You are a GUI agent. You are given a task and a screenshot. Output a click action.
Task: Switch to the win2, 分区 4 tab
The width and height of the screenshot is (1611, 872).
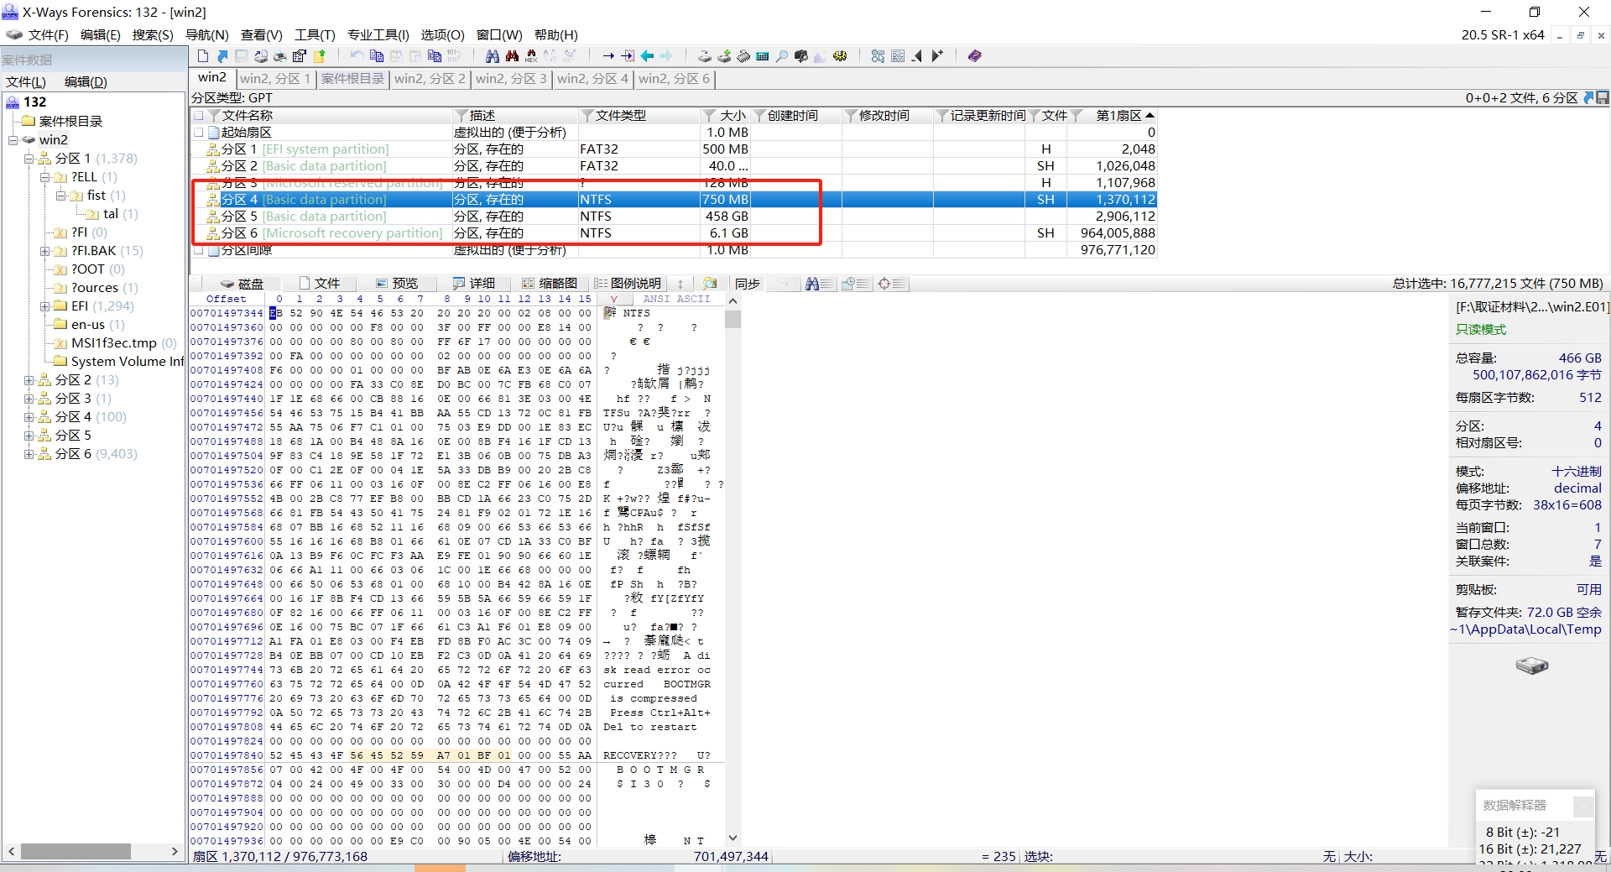tap(592, 79)
